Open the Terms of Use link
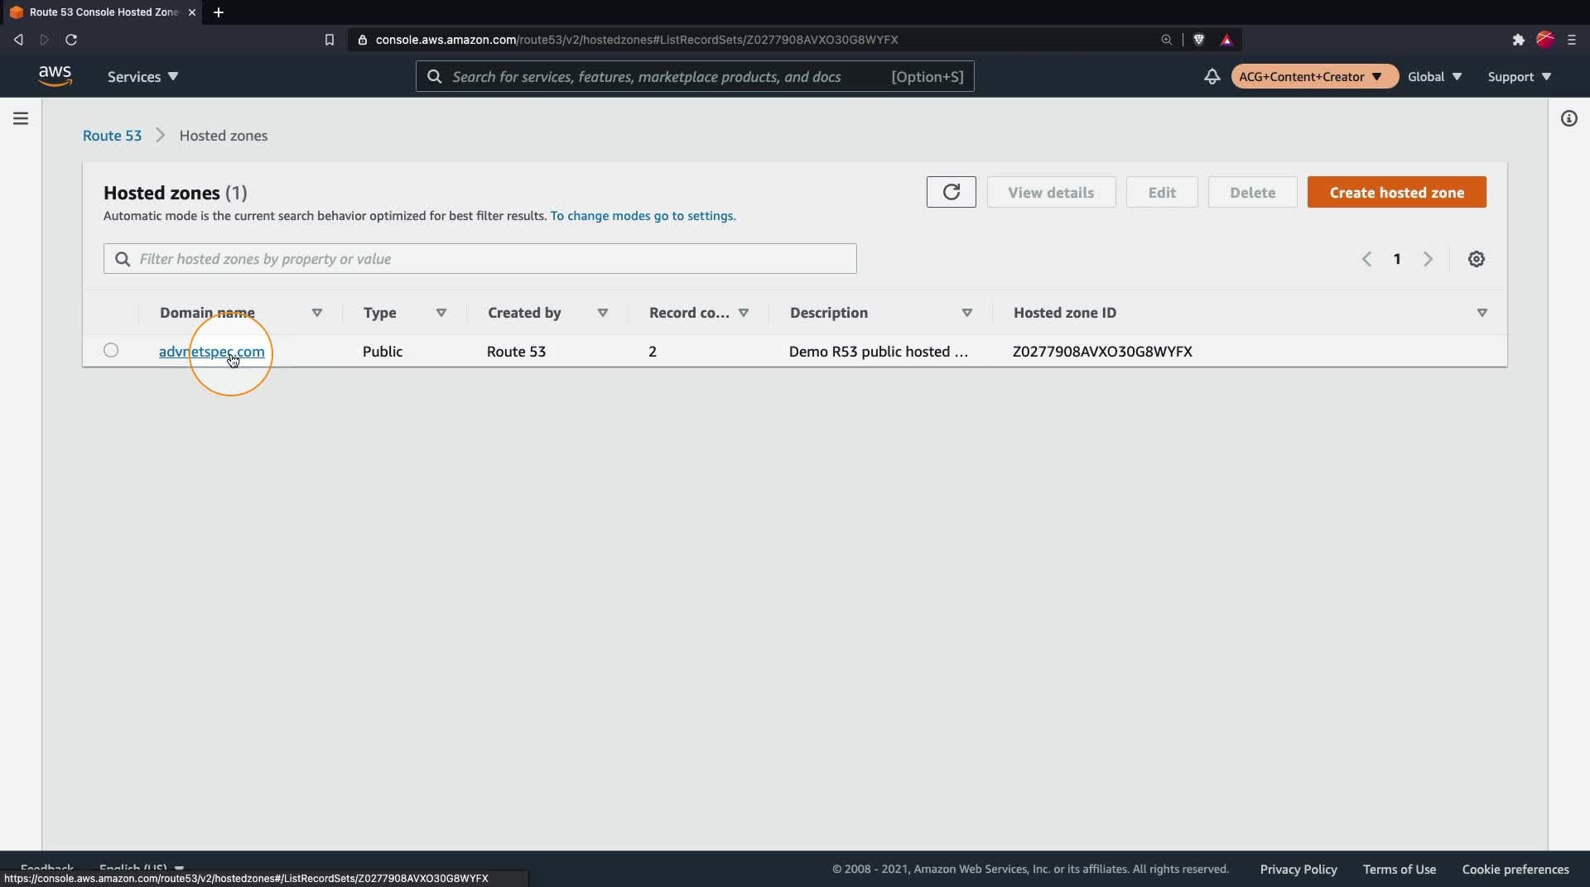The height and width of the screenshot is (887, 1590). [1400, 869]
